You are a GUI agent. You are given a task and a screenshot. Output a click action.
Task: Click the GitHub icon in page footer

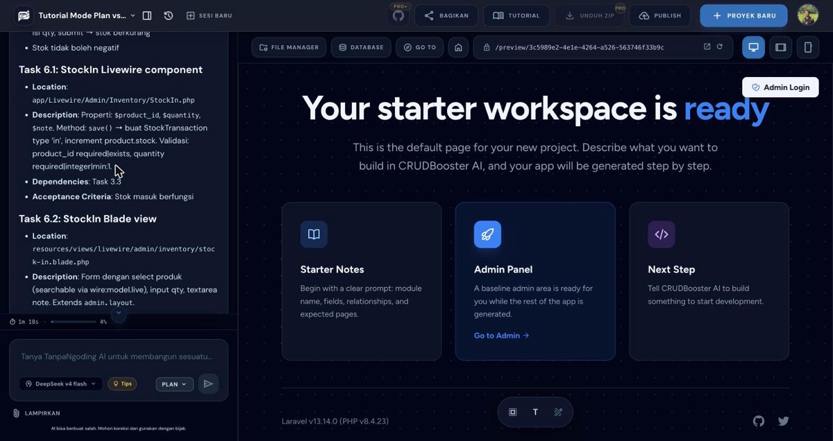tap(759, 421)
